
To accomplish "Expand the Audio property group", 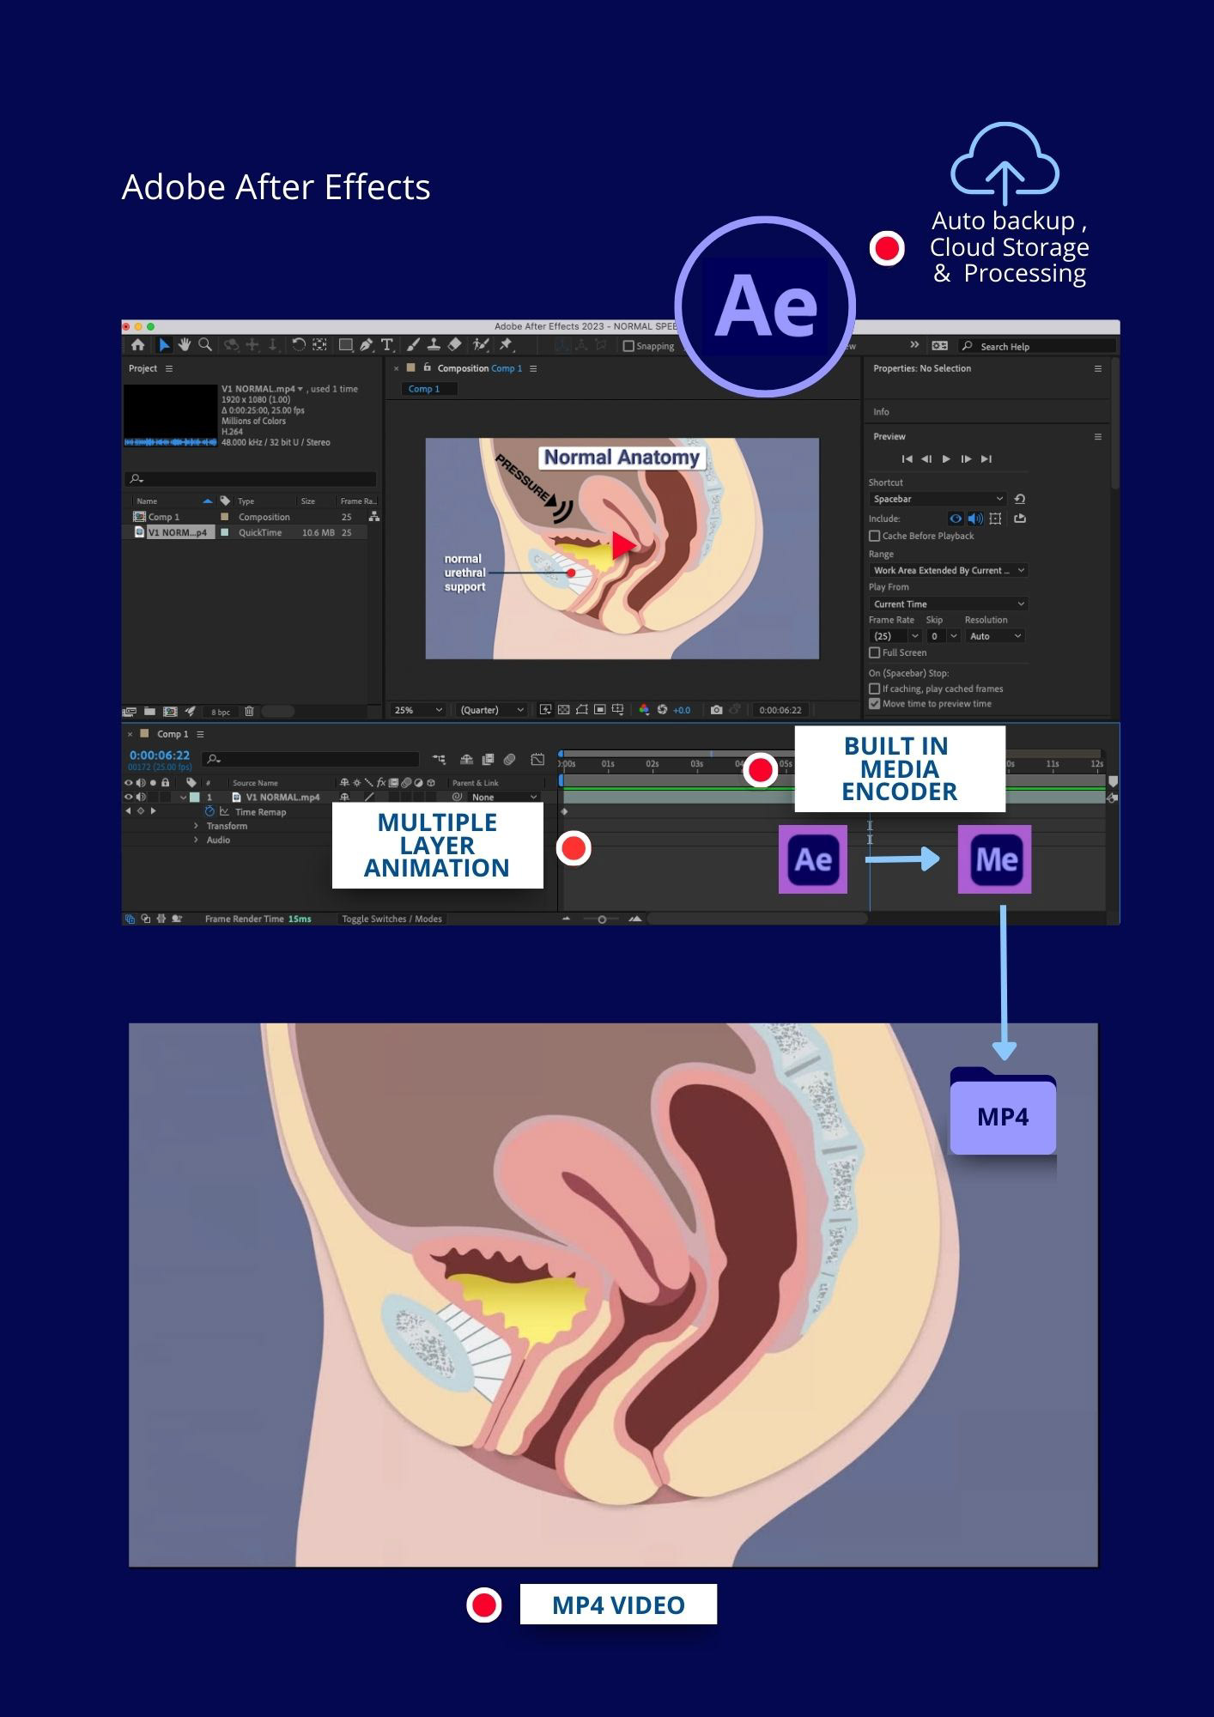I will point(196,840).
